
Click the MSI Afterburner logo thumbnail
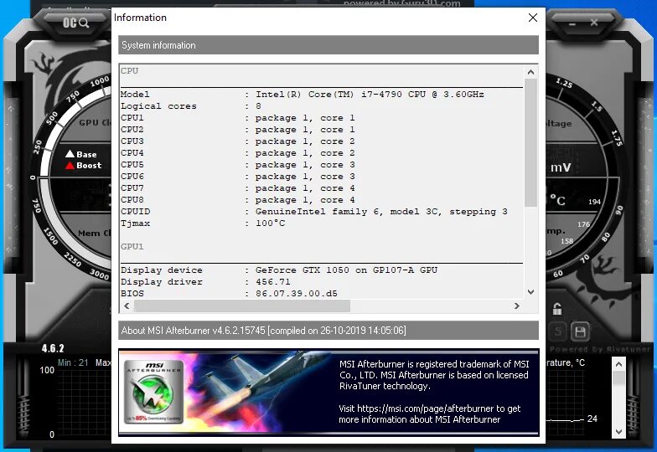click(x=154, y=392)
